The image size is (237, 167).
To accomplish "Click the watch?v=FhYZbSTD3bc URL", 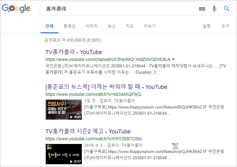I will [x=94, y=139].
